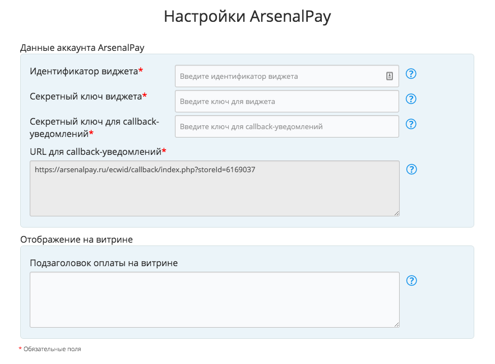495x364 pixels.
Task: Grab the resize handle of subtitle textarea
Action: (x=396, y=325)
